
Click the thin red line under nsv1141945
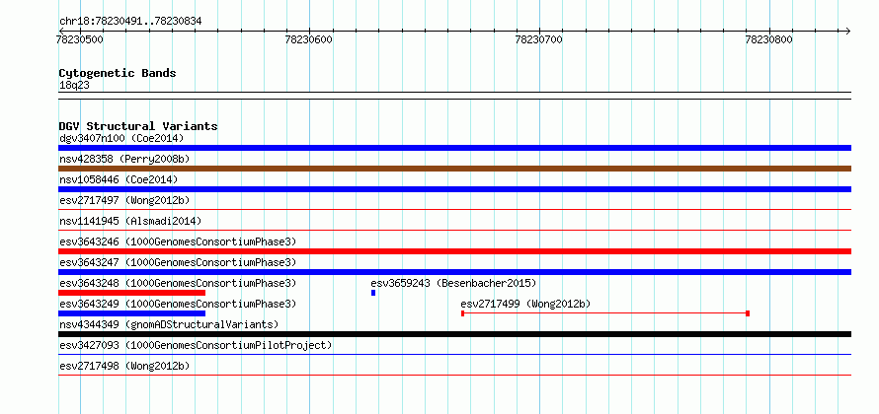tap(454, 230)
